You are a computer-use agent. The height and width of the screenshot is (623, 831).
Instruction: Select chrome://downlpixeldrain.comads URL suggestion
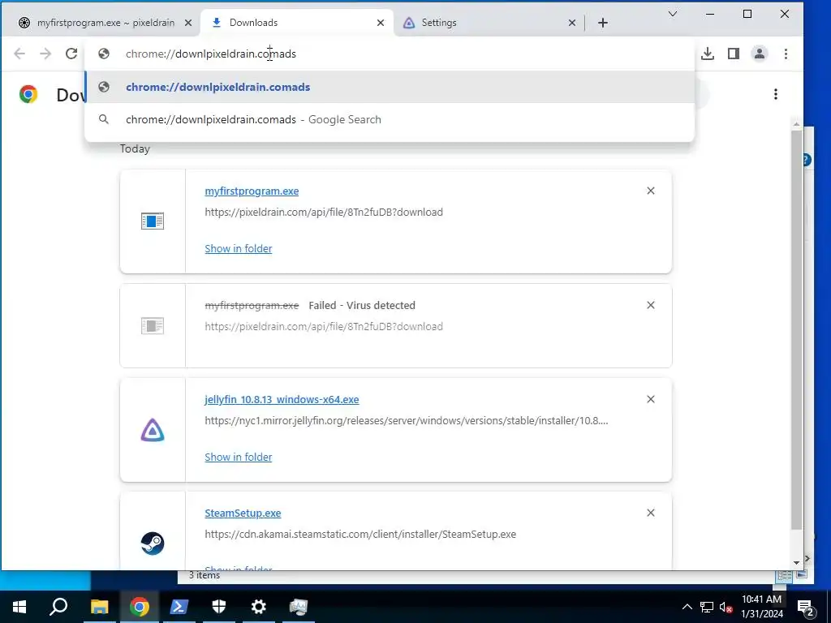pos(390,87)
